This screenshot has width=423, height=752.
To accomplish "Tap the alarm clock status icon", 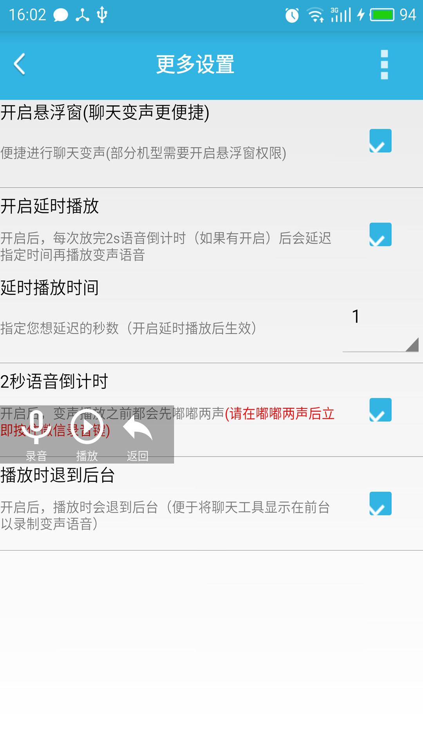I will [x=292, y=15].
